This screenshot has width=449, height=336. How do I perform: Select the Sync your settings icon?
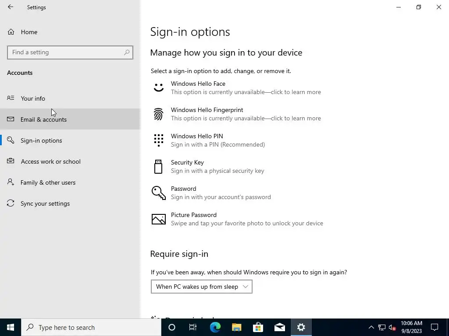(11, 203)
